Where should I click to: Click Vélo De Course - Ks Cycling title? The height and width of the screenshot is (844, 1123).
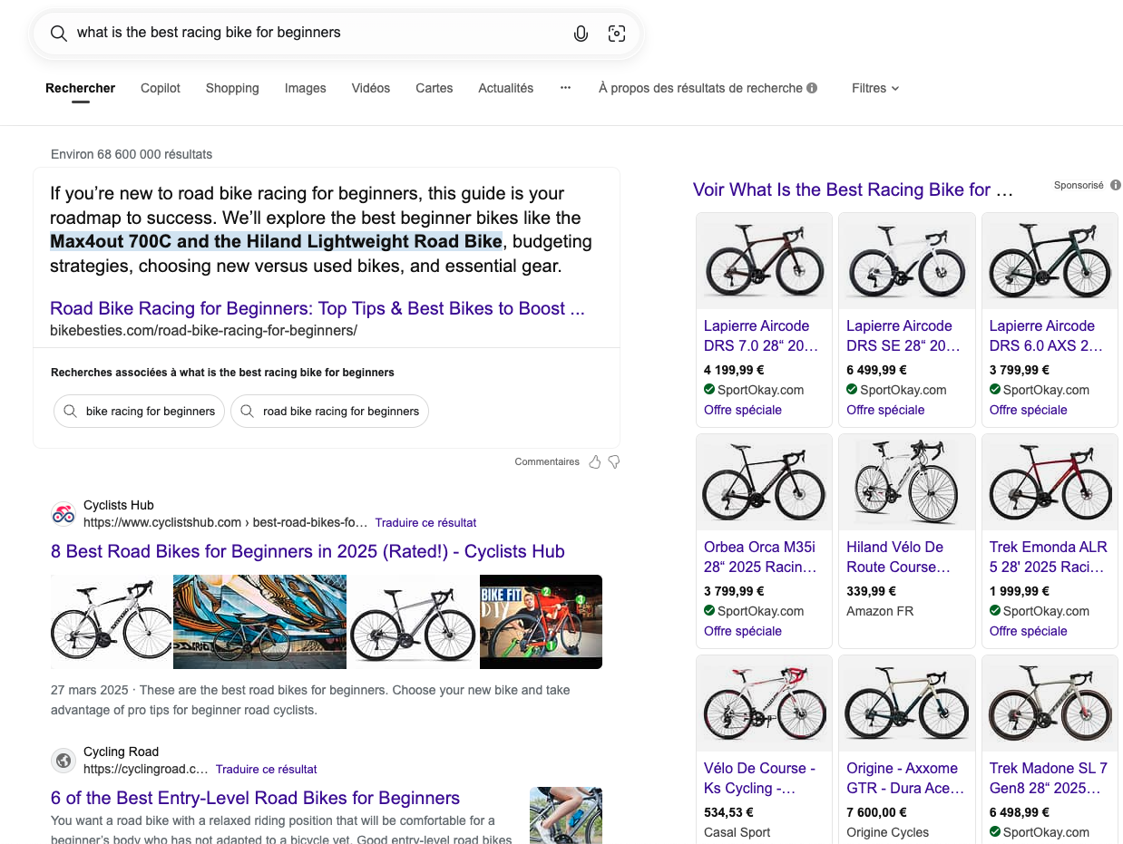[x=760, y=778]
